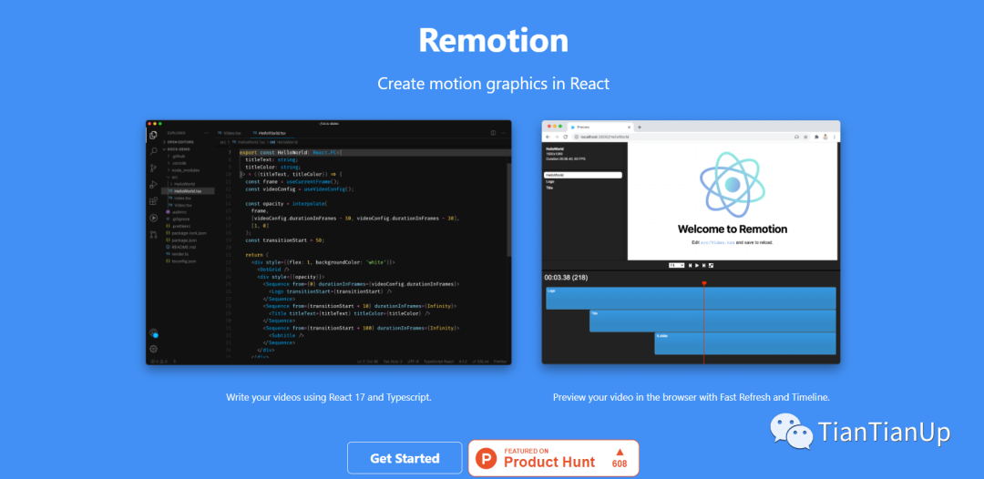Image resolution: width=984 pixels, height=479 pixels.
Task: Bookmark the page with the star icon
Action: coord(805,137)
